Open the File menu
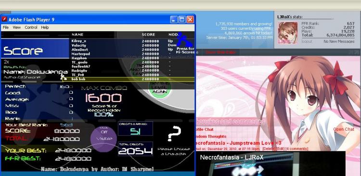This screenshot has height=176, width=361. 6,27
